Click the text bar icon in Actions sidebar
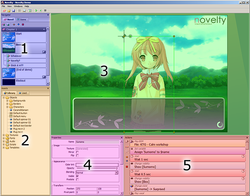Screen dimensions: 250x196 [127, 147]
